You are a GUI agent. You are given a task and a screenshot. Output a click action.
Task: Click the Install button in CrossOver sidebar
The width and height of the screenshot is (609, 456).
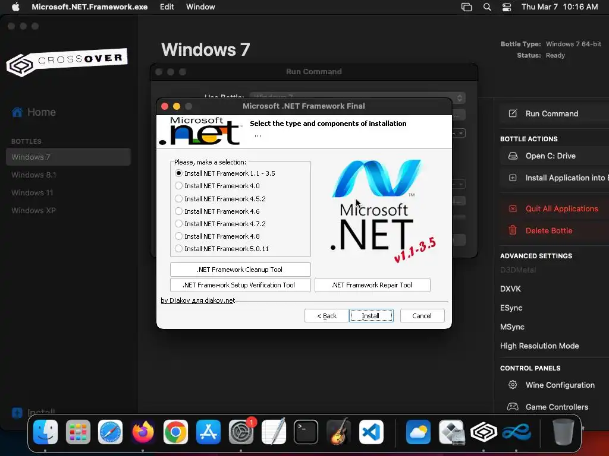tap(34, 413)
